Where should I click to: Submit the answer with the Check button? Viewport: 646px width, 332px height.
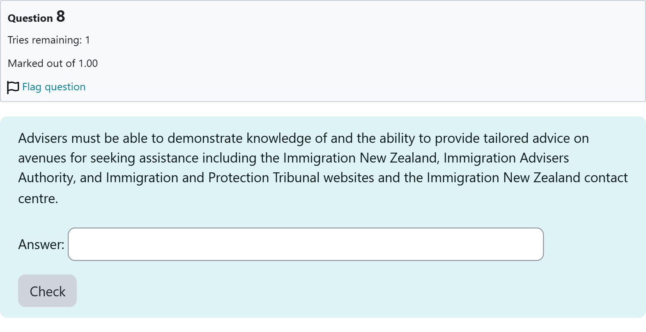[x=47, y=291]
